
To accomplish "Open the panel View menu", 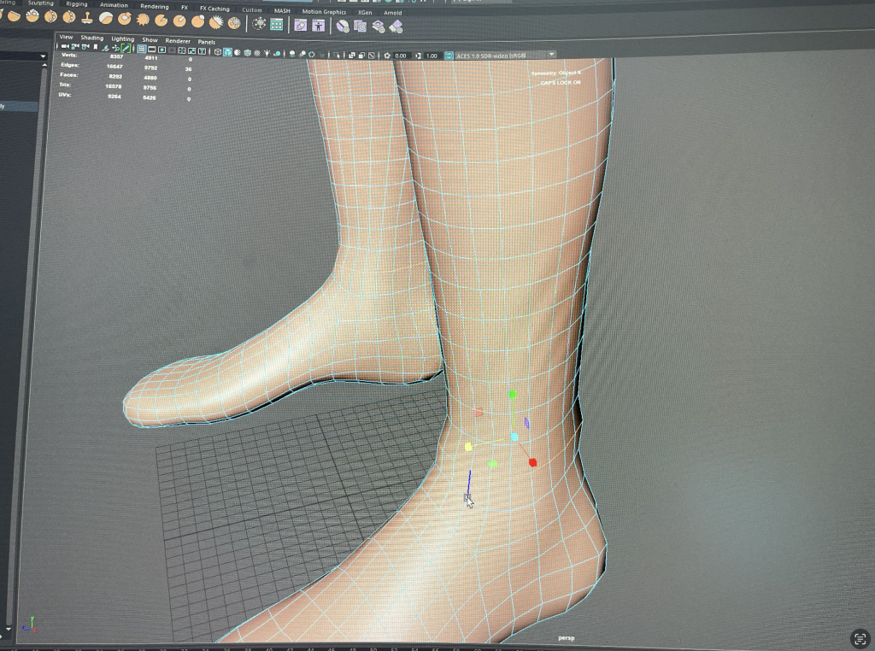I will click(x=66, y=37).
